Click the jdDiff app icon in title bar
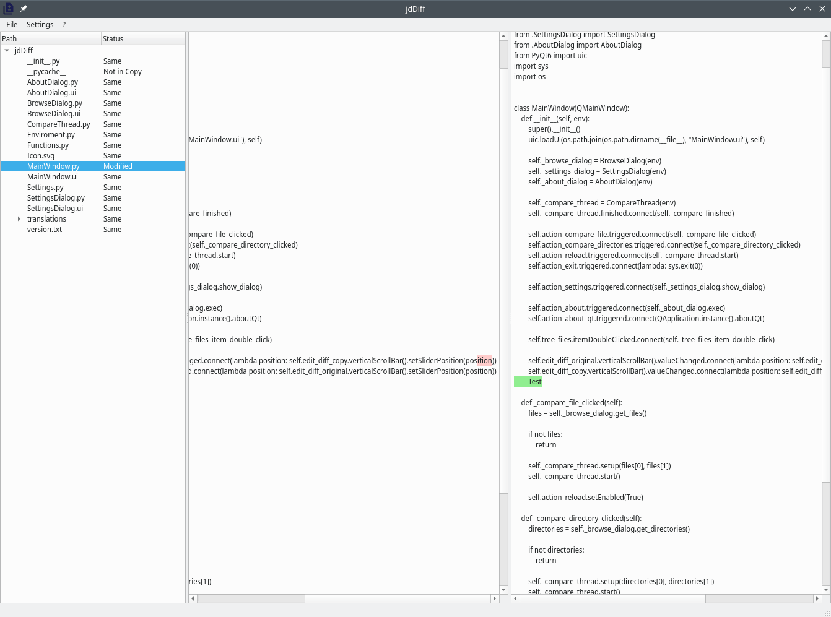The width and height of the screenshot is (831, 617). point(8,9)
